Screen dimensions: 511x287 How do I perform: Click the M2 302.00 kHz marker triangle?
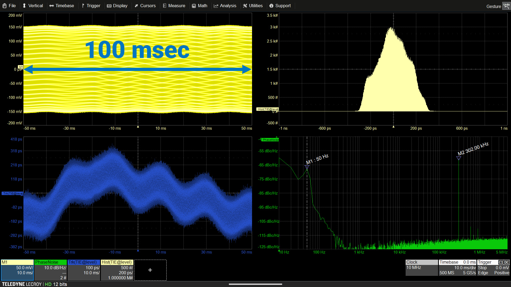[459, 158]
